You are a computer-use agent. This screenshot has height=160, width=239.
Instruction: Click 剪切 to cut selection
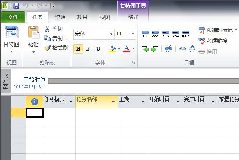click(54, 29)
